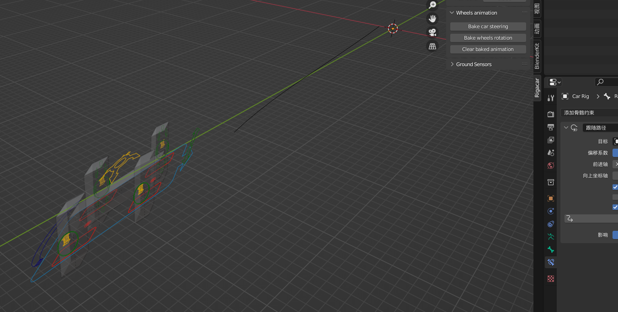Open the Tool properties tab
Viewport: 618px width, 312px height.
pyautogui.click(x=551, y=98)
